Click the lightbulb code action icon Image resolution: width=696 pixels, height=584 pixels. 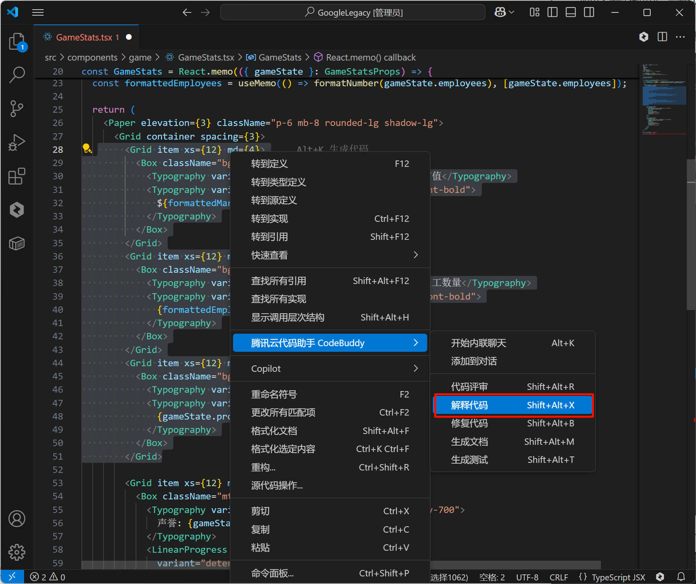[87, 149]
